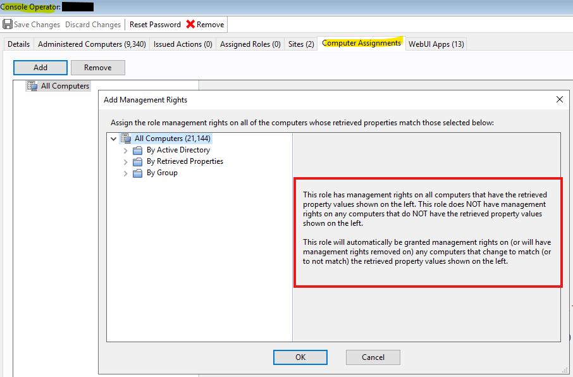The width and height of the screenshot is (573, 377).
Task: Click the Add button above the tree
Action: click(40, 67)
